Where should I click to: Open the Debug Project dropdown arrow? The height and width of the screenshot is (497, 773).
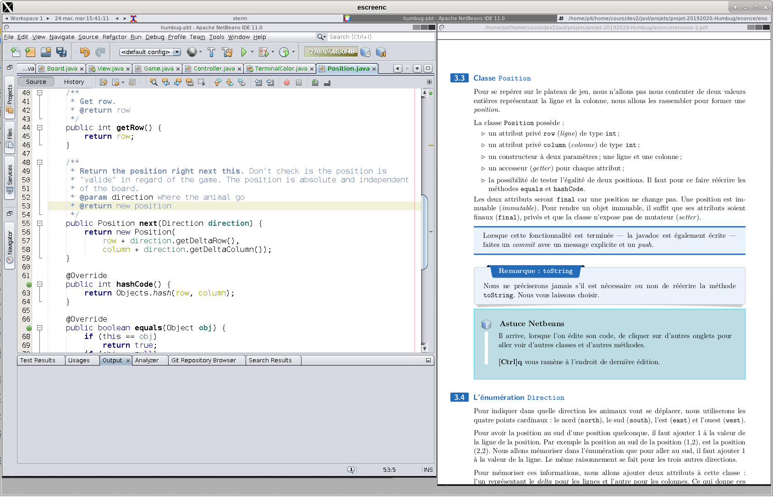[273, 52]
